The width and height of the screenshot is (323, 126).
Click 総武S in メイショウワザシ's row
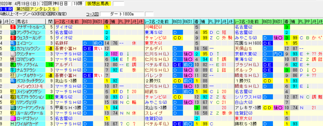[x=151, y=91]
